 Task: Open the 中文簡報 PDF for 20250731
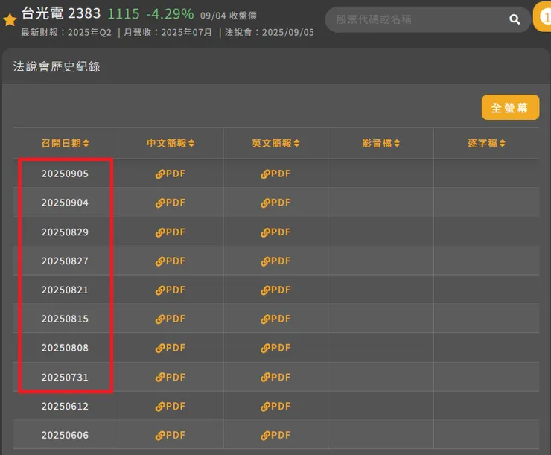point(171,377)
